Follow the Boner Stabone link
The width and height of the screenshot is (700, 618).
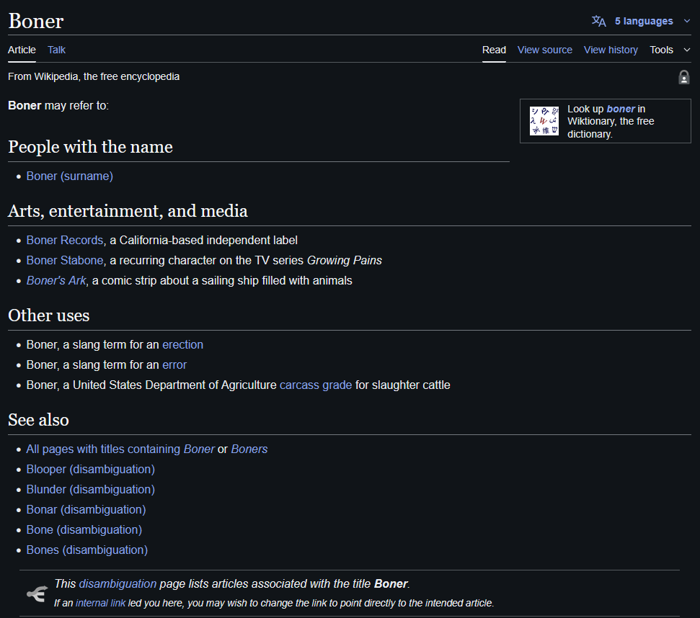pos(65,261)
